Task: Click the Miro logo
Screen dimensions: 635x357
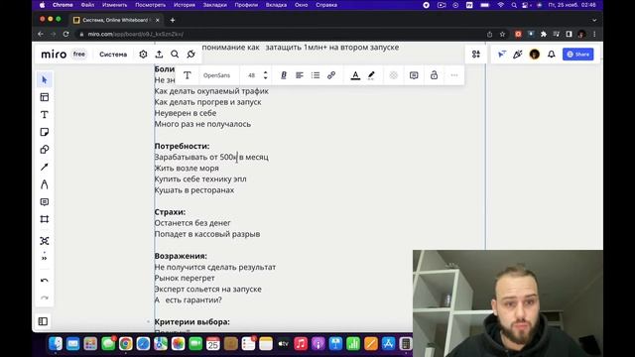Action: 54,55
